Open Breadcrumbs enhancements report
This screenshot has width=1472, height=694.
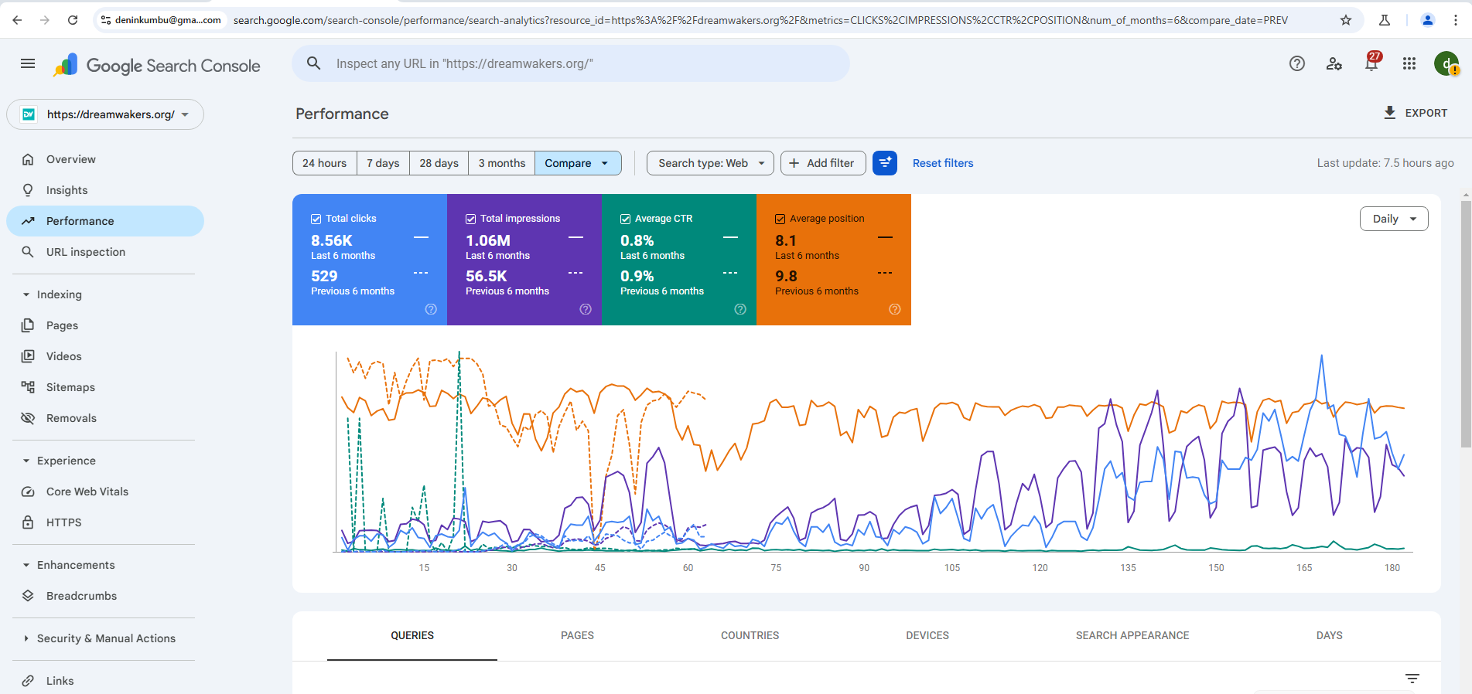point(105,596)
